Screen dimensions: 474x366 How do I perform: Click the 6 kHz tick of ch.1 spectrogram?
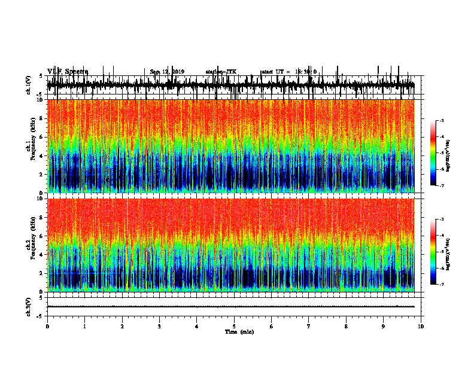(x=42, y=138)
